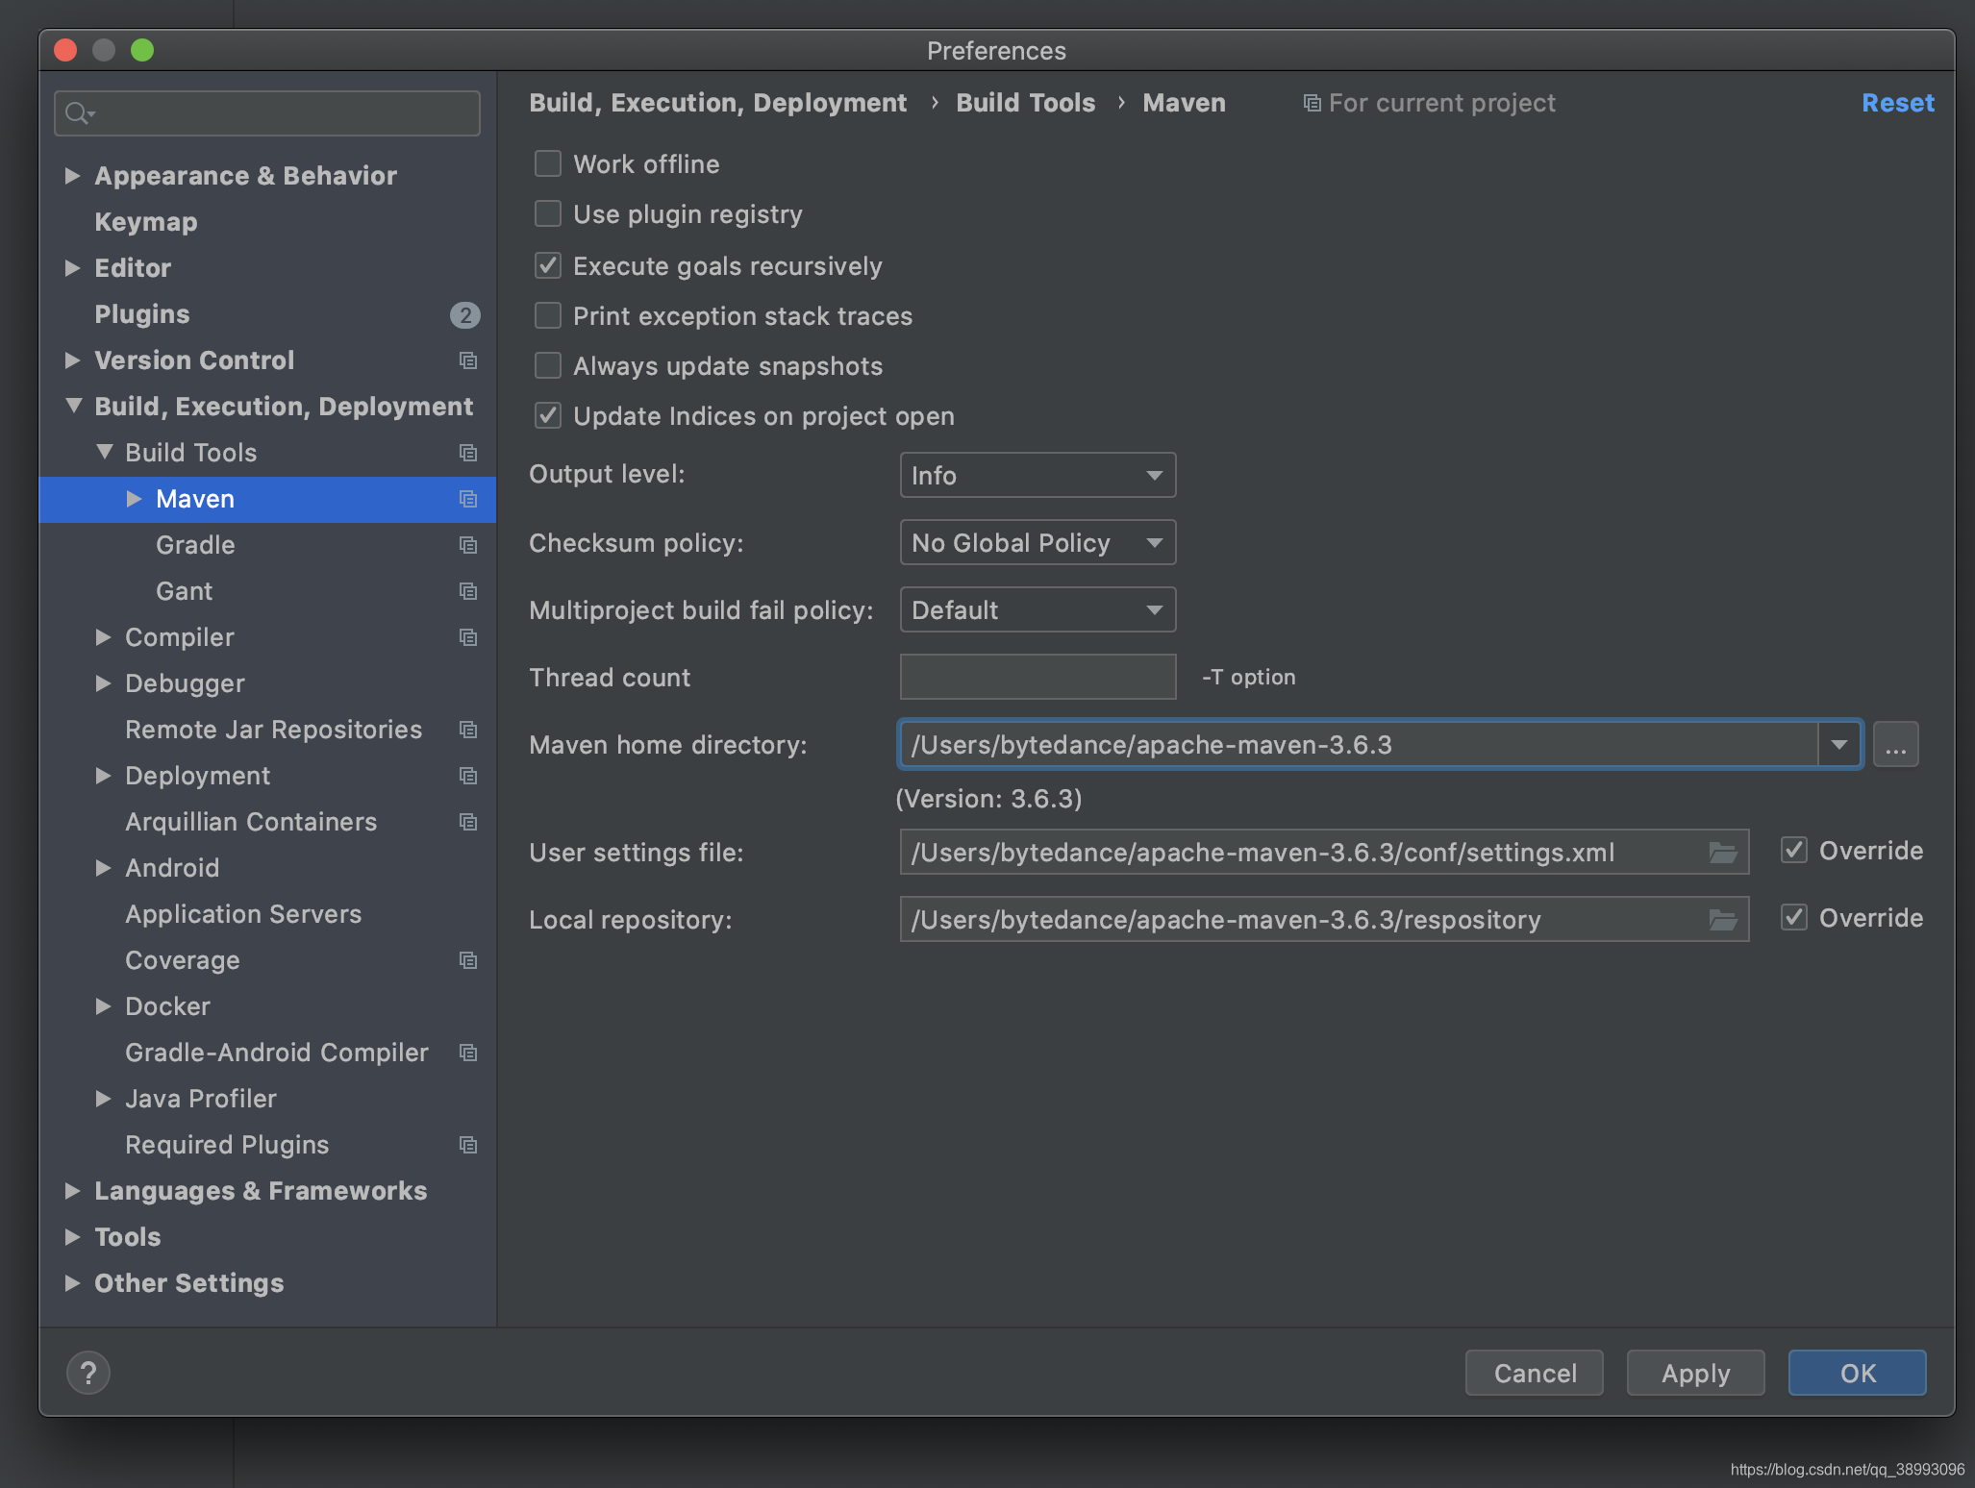The image size is (1975, 1488).
Task: Uncheck Update Indices on project open
Action: 548,415
